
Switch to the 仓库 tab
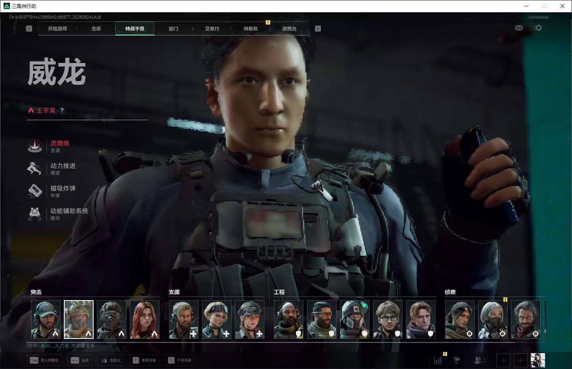click(x=96, y=29)
